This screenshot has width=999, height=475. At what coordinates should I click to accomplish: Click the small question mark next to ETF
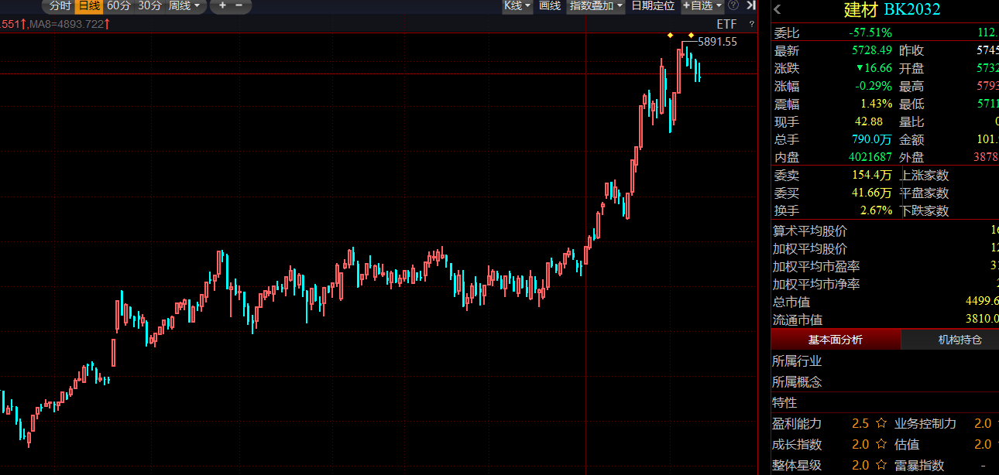[x=751, y=24]
